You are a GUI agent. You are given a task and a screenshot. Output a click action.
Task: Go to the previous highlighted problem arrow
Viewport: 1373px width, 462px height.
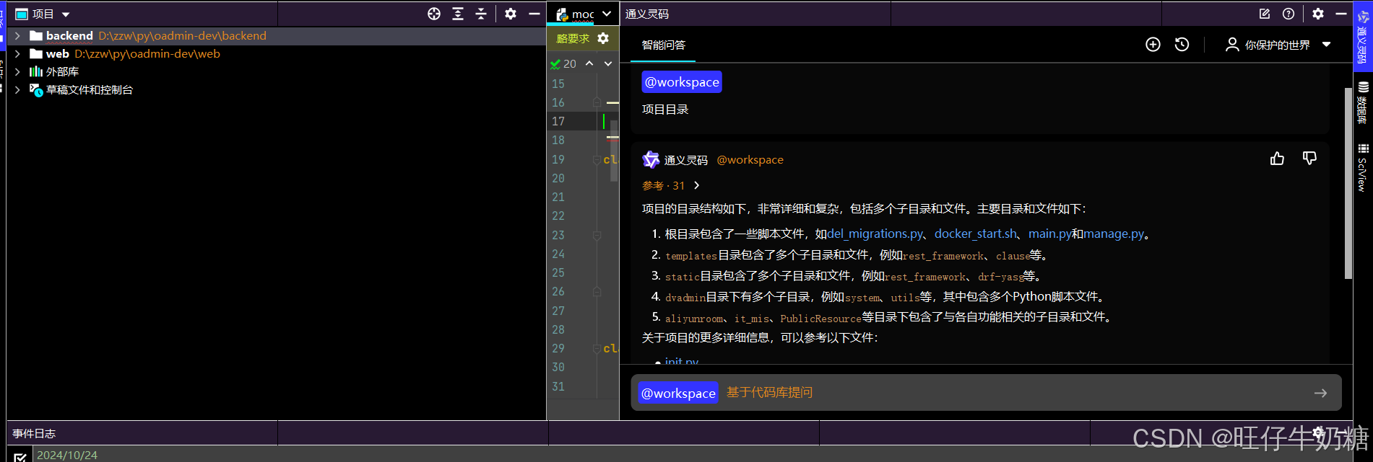coord(589,63)
